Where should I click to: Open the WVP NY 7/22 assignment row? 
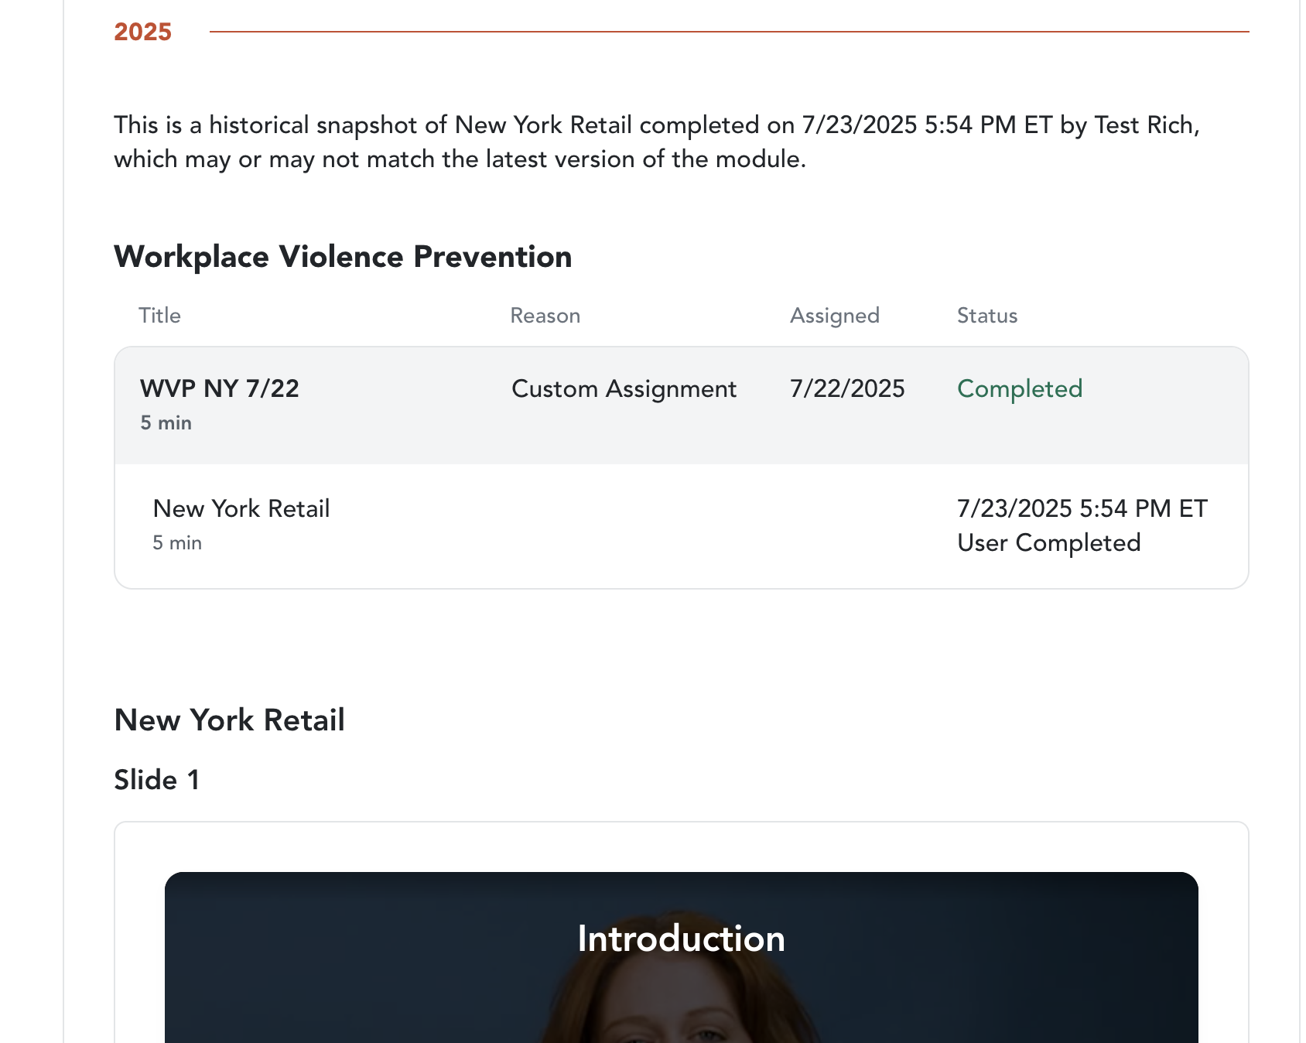click(682, 405)
